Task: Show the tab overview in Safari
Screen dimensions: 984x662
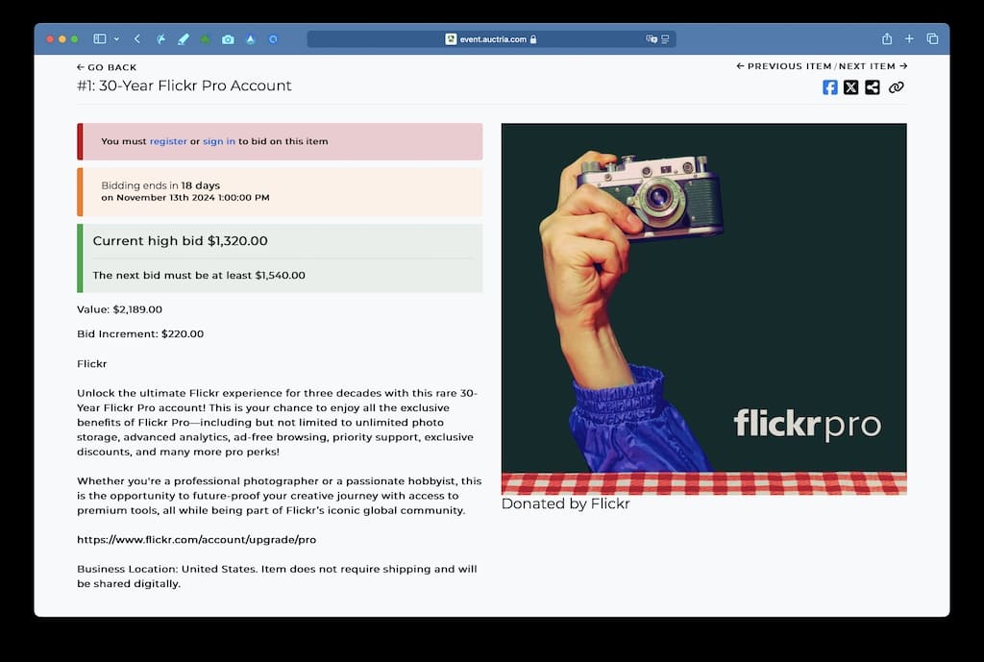Action: [x=932, y=39]
